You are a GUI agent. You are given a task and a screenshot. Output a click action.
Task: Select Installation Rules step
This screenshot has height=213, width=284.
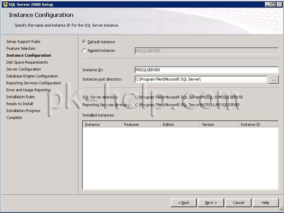tap(20, 97)
